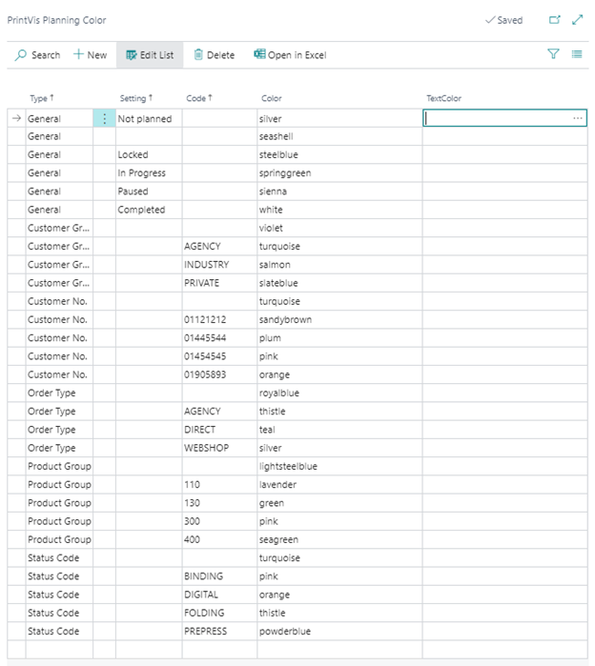
Task: Sort by Type column header
Action: (42, 98)
